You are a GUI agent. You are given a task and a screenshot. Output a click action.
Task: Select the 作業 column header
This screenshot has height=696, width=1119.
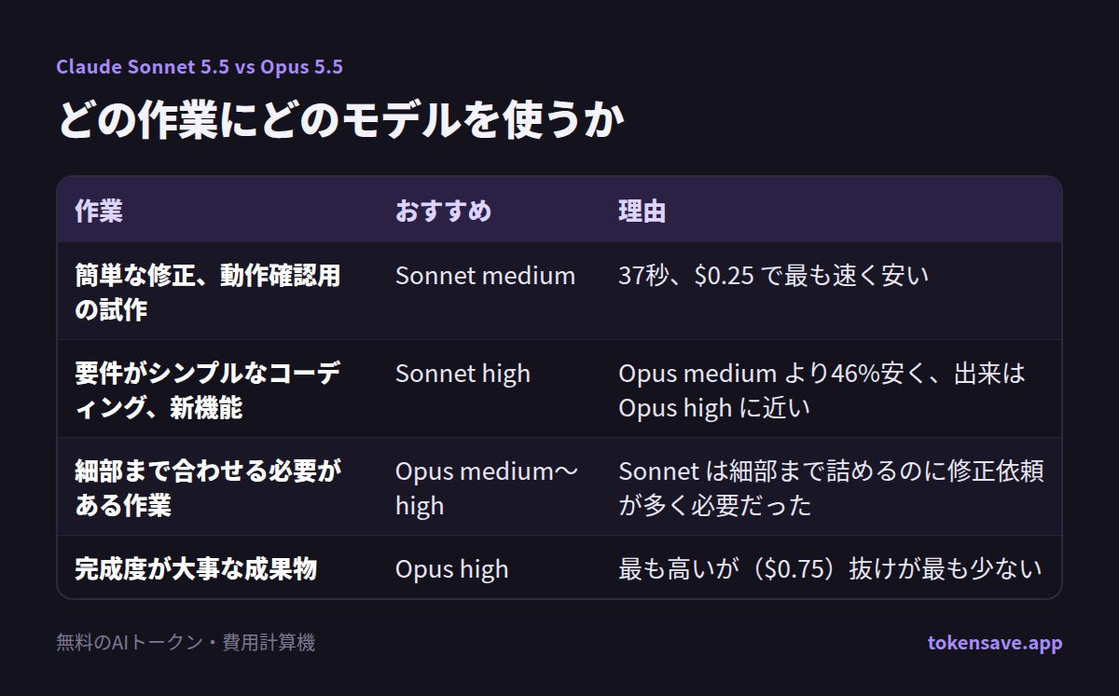click(x=99, y=211)
